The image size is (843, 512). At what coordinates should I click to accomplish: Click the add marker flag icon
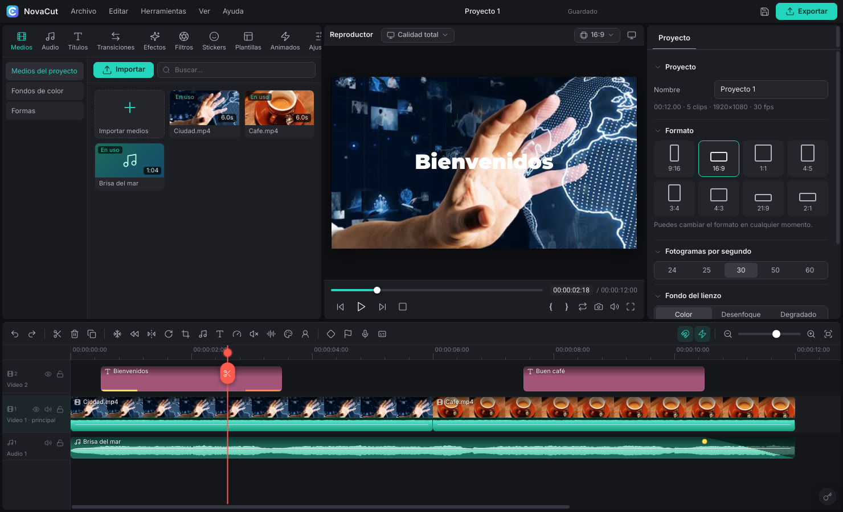point(348,334)
